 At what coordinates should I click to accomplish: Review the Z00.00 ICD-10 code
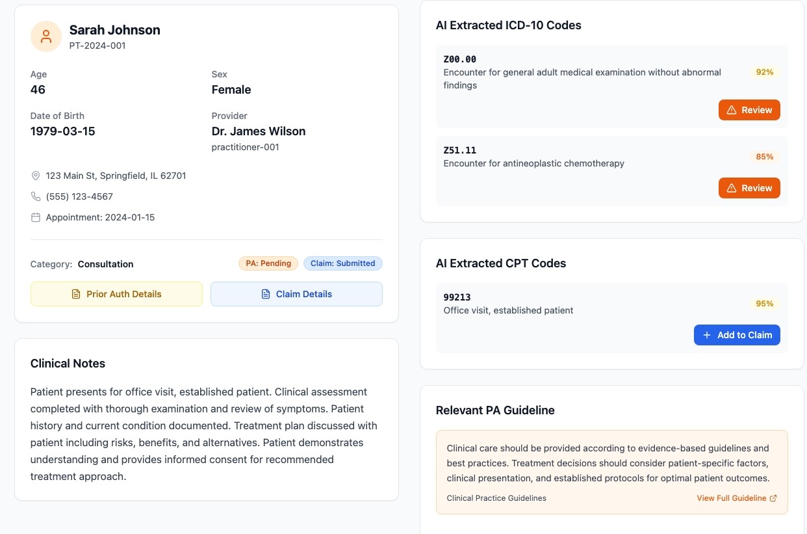click(749, 110)
